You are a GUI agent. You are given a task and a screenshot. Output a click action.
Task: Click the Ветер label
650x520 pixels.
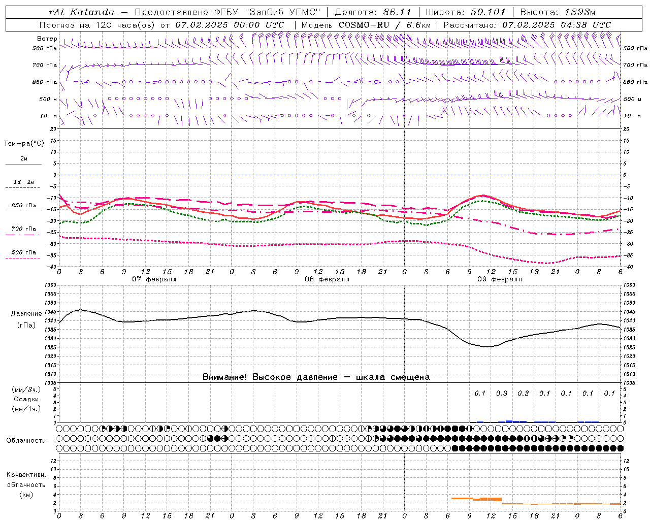point(47,39)
